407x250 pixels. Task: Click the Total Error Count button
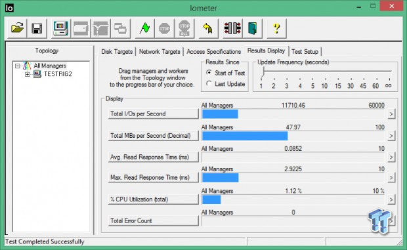coord(153,221)
